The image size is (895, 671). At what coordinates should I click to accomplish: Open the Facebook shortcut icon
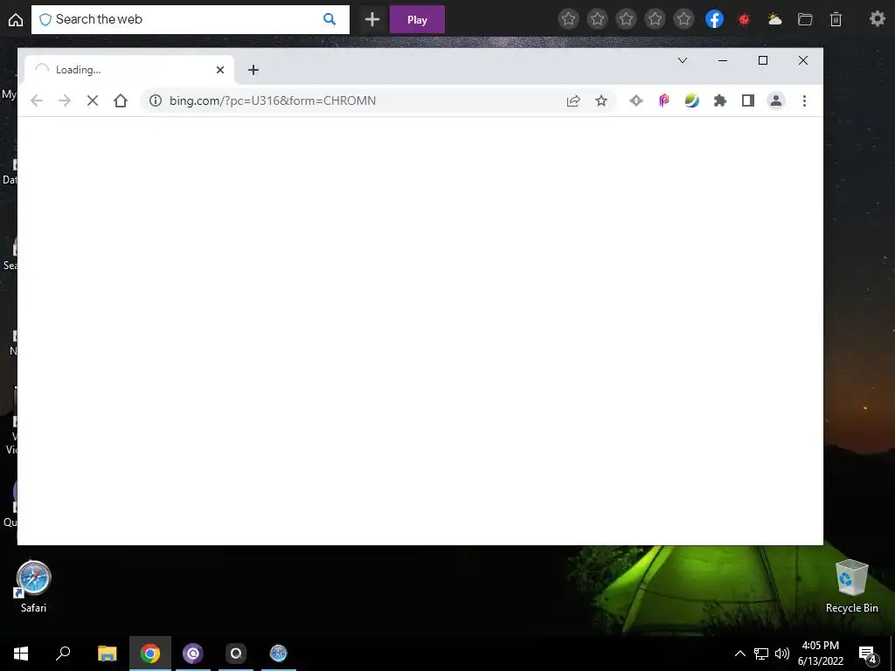click(714, 19)
